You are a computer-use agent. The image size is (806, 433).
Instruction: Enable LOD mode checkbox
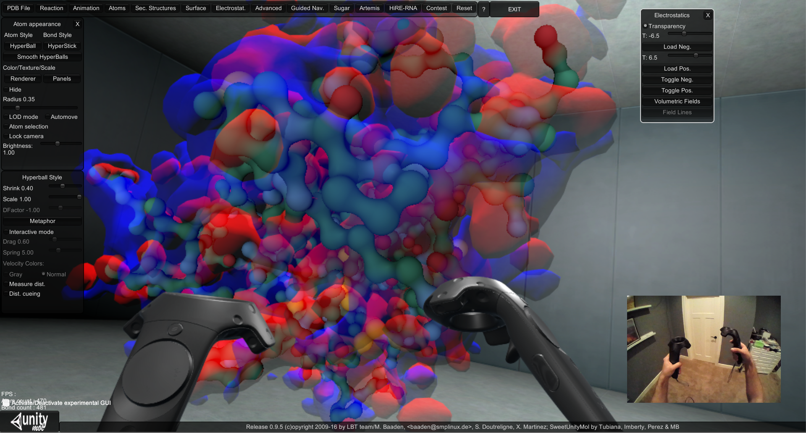click(6, 117)
